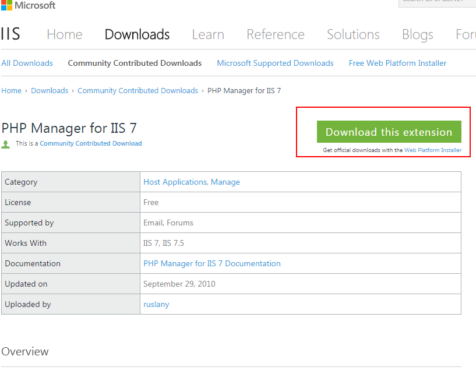Go to All Downloads sub-menu
Screen dimensions: 476x381
(x=27, y=63)
